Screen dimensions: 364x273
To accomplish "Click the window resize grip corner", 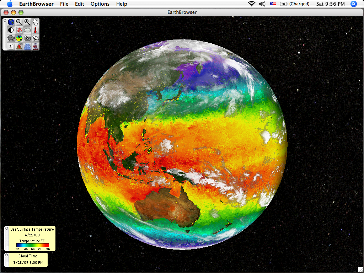I will 360,270.
